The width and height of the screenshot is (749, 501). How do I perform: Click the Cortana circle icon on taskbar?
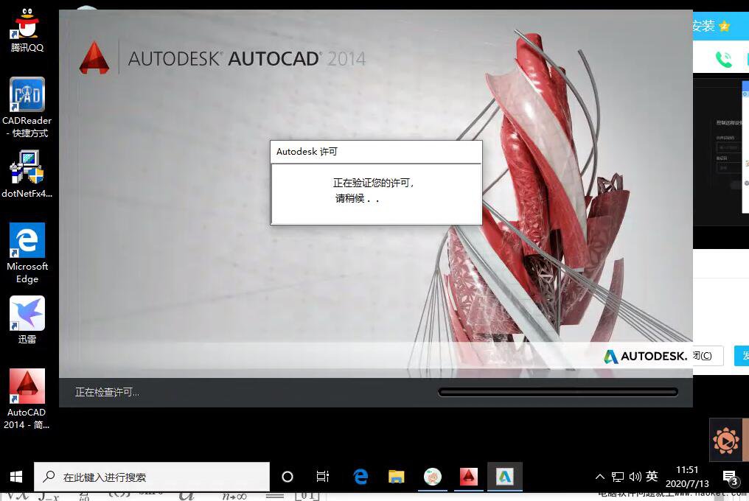288,477
